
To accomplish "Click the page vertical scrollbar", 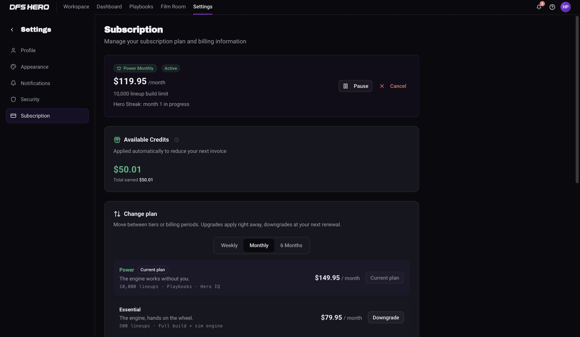I will [578, 99].
